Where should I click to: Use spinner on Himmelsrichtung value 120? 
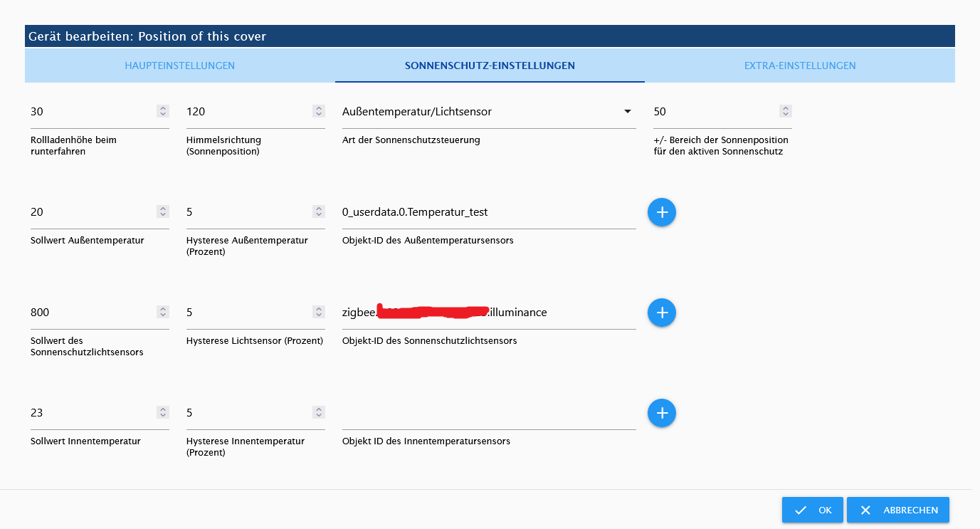(319, 111)
